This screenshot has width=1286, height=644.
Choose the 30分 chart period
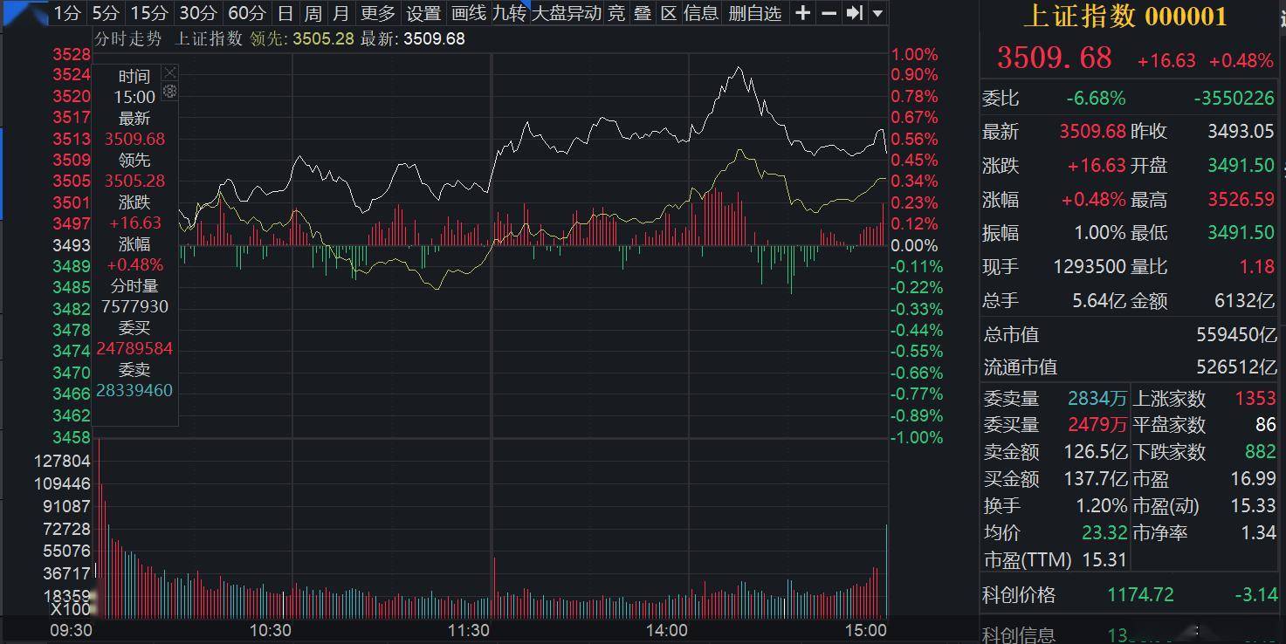pyautogui.click(x=197, y=13)
